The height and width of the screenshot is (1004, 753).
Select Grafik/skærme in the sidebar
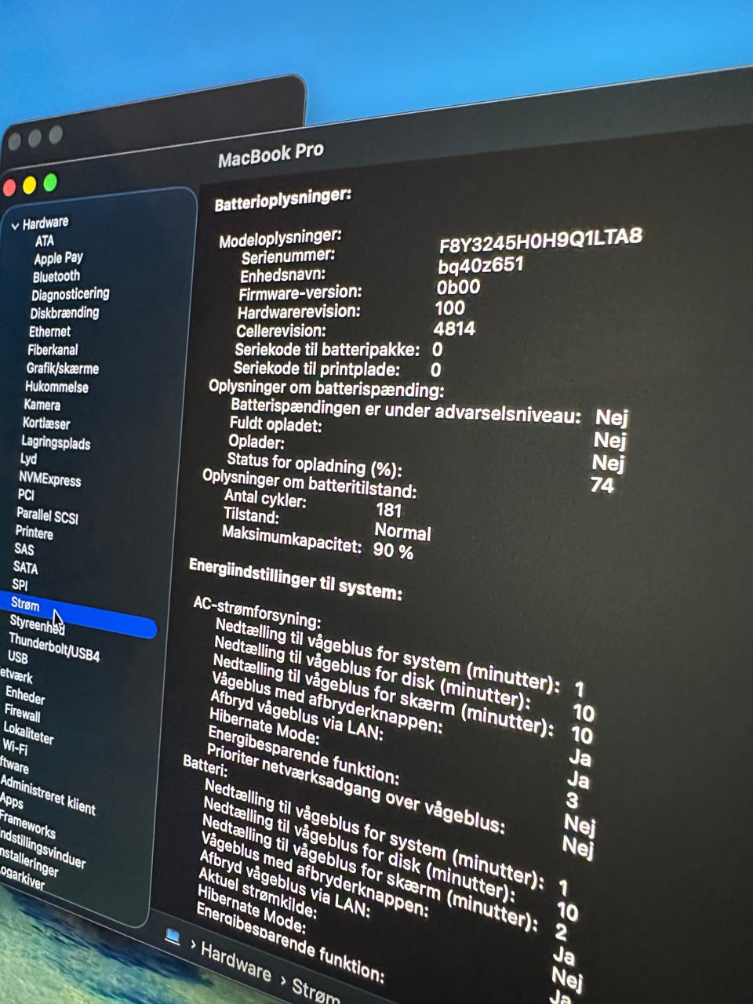(62, 368)
